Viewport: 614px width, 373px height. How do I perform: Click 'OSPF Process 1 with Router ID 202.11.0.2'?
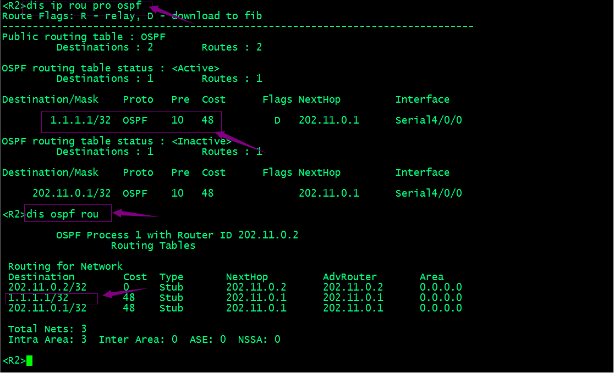pos(177,235)
